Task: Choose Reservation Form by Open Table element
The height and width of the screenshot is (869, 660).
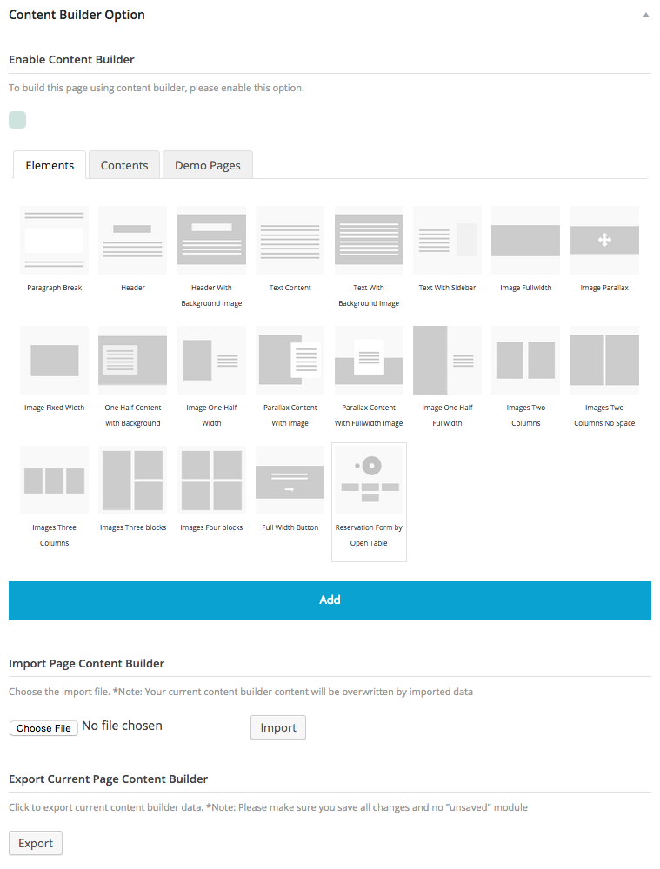Action: 369,480
